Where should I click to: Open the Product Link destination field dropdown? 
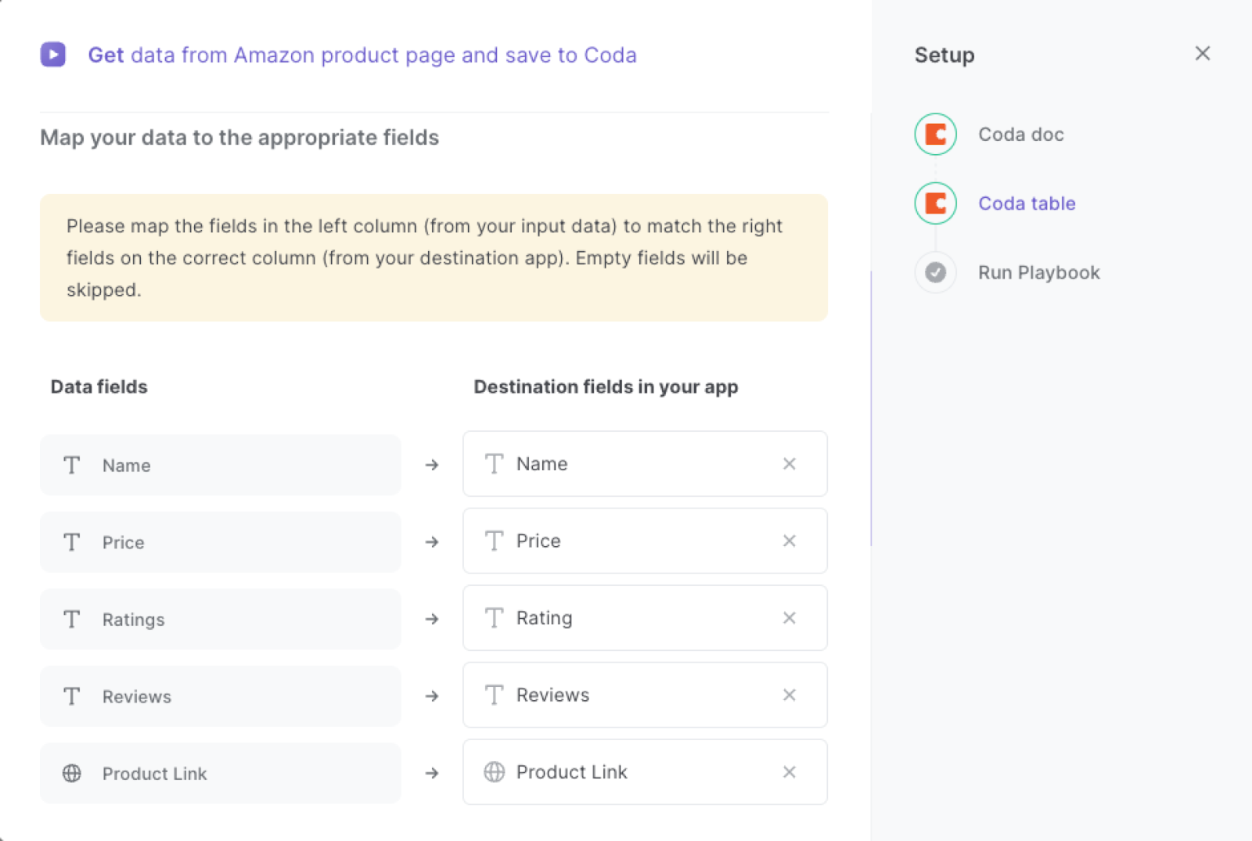tap(645, 772)
